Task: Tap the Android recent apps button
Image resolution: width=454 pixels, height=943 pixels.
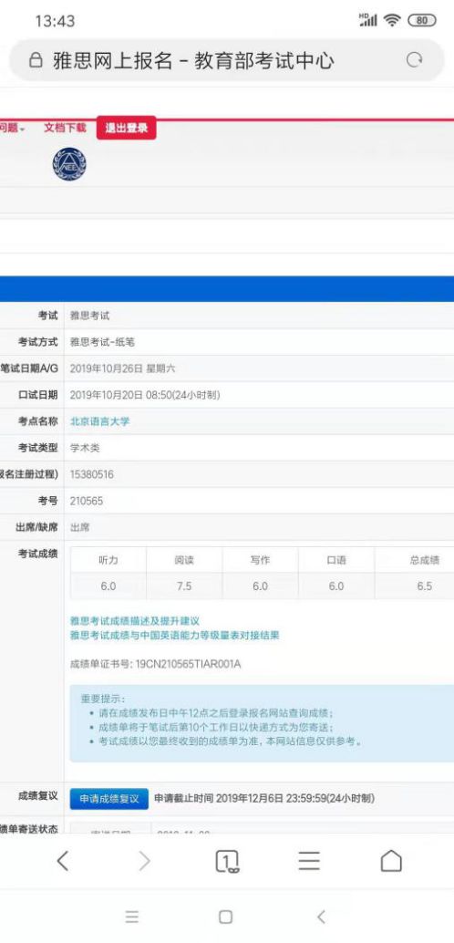Action: click(131, 917)
